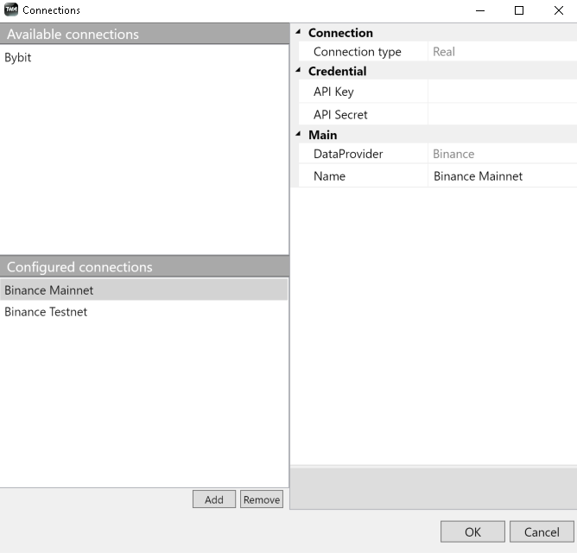The image size is (577, 553).
Task: Edit the Name field value Binance Mainnet
Action: [503, 176]
